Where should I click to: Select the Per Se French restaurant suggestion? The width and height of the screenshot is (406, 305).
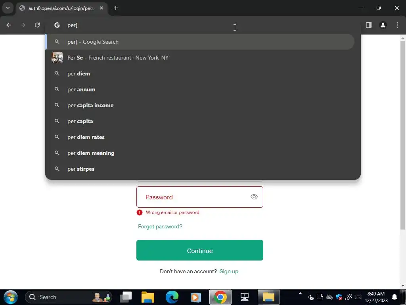(x=200, y=58)
